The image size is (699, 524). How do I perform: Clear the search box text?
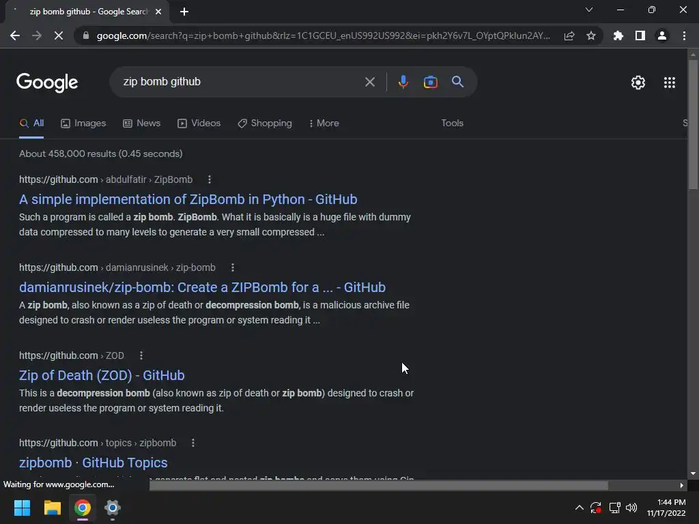click(x=369, y=82)
